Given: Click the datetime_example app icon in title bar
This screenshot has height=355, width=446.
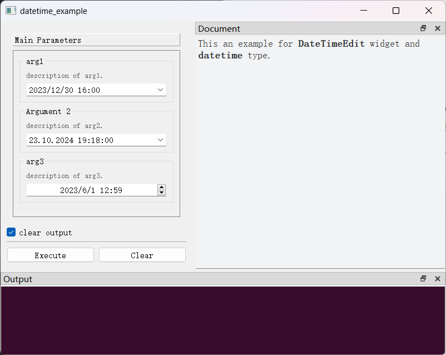Looking at the screenshot, I should 11,11.
